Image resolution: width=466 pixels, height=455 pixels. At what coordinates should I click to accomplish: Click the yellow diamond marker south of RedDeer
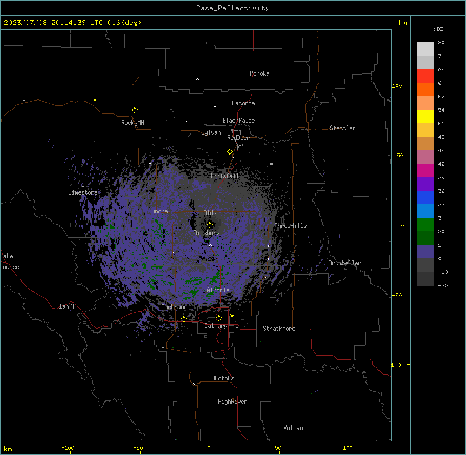coord(230,152)
